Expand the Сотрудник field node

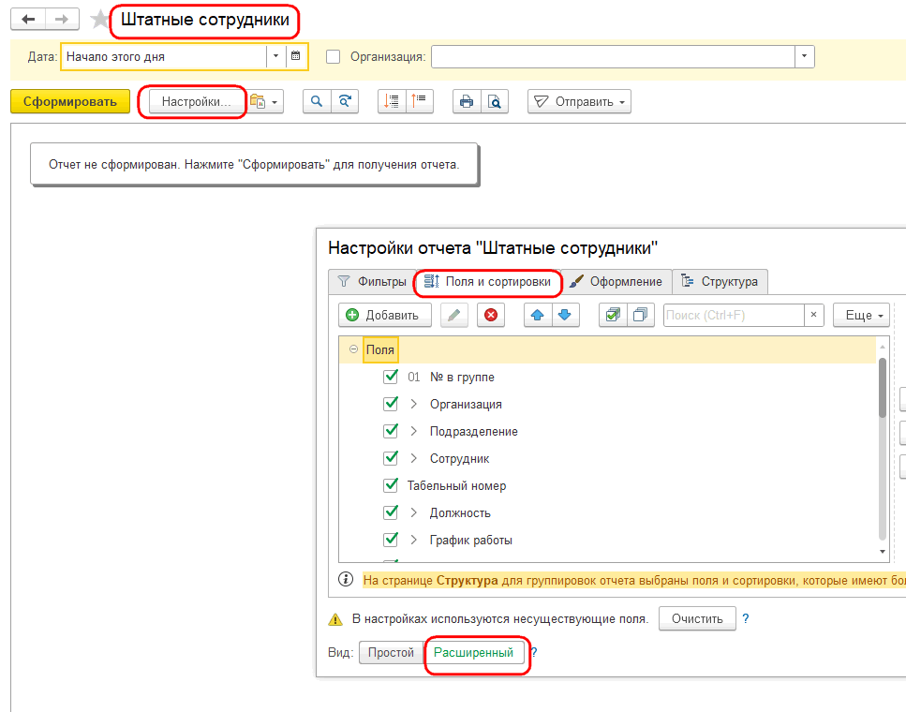click(x=414, y=458)
